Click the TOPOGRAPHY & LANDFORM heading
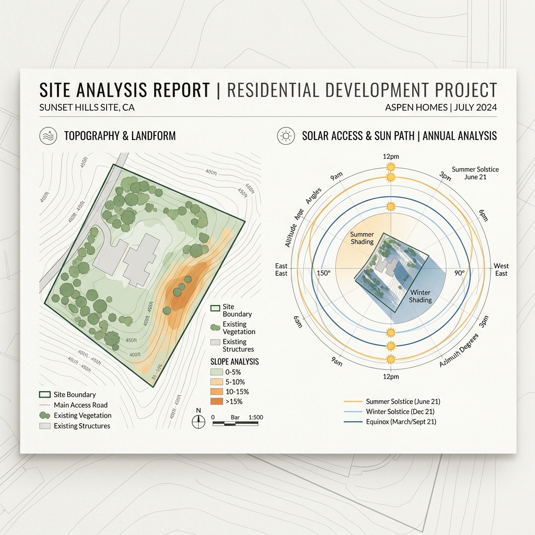 coord(120,136)
